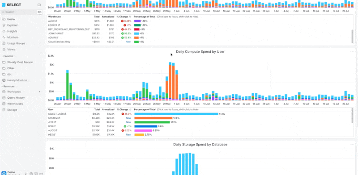Screen dimensions: 358x175
Task: Collapse the Favorites section
Action: tap(8, 56)
